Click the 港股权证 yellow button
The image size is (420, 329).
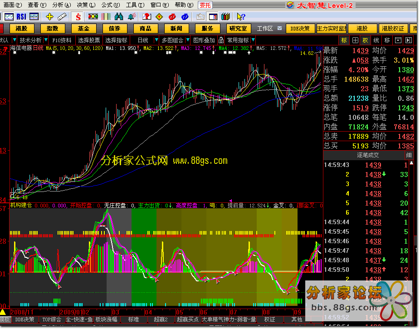tap(393, 29)
